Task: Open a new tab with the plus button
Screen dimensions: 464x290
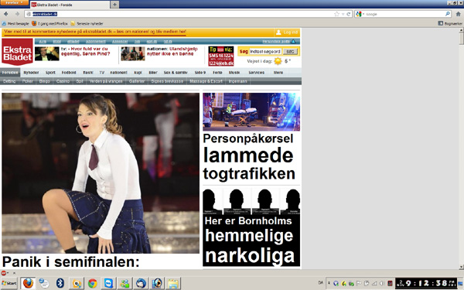Action: [114, 5]
